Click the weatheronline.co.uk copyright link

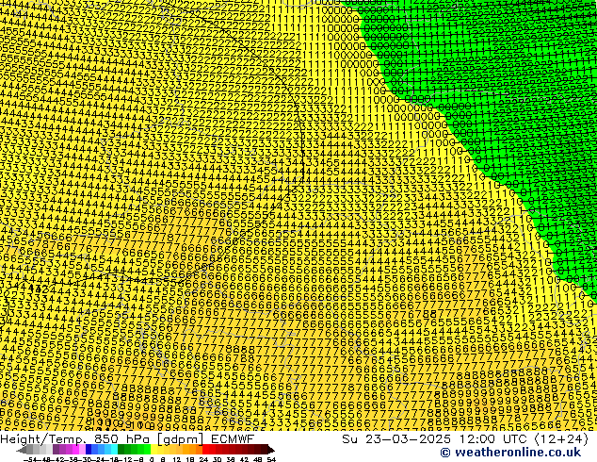pyautogui.click(x=510, y=453)
